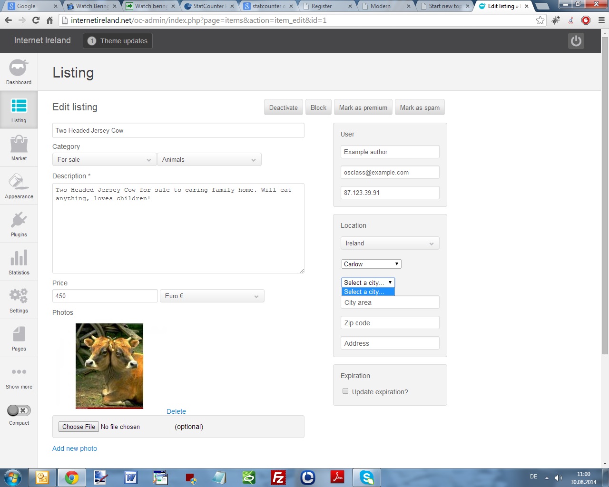Switch to the StatCounter browser tab

208,6
